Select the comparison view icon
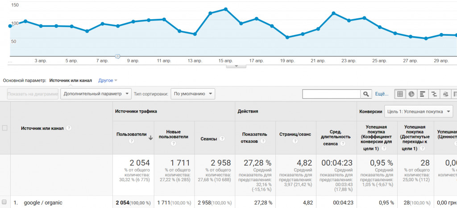 click(x=434, y=94)
